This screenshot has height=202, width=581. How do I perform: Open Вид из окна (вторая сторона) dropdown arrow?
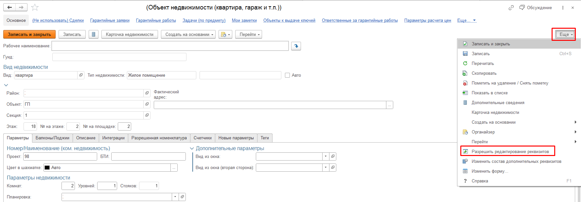coord(326,167)
